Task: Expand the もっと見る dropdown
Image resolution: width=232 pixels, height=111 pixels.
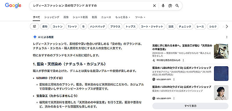Action: [123, 17]
